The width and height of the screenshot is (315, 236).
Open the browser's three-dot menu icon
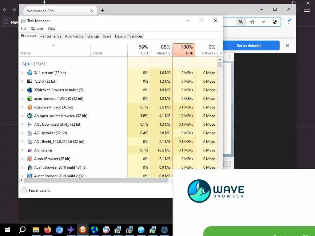pos(289,22)
